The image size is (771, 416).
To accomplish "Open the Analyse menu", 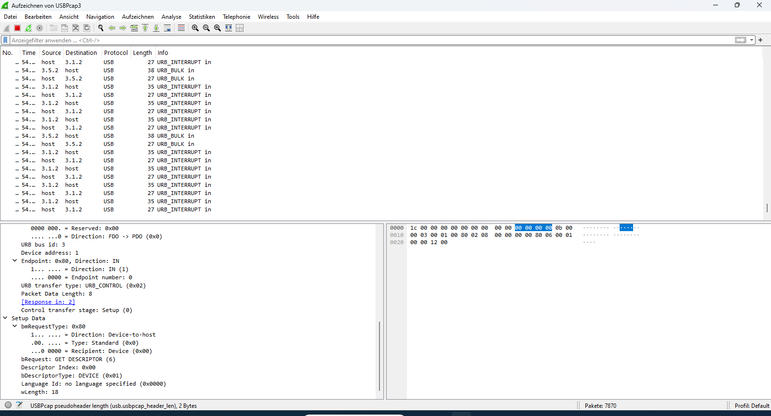I will (172, 17).
